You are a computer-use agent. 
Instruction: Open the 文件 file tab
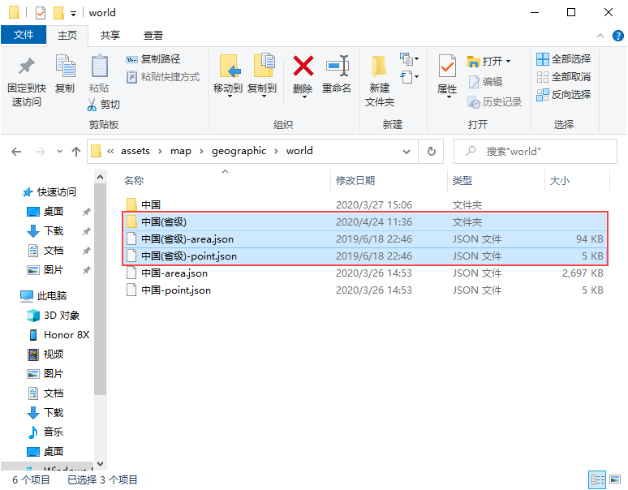click(24, 35)
